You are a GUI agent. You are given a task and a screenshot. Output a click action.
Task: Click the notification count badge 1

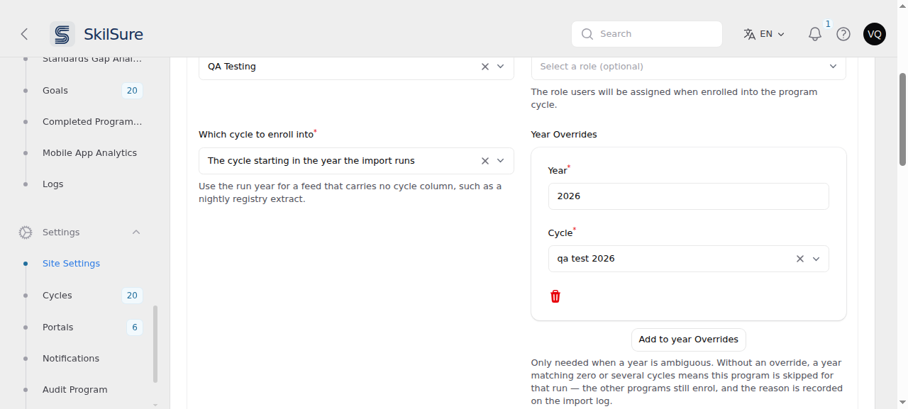click(828, 24)
